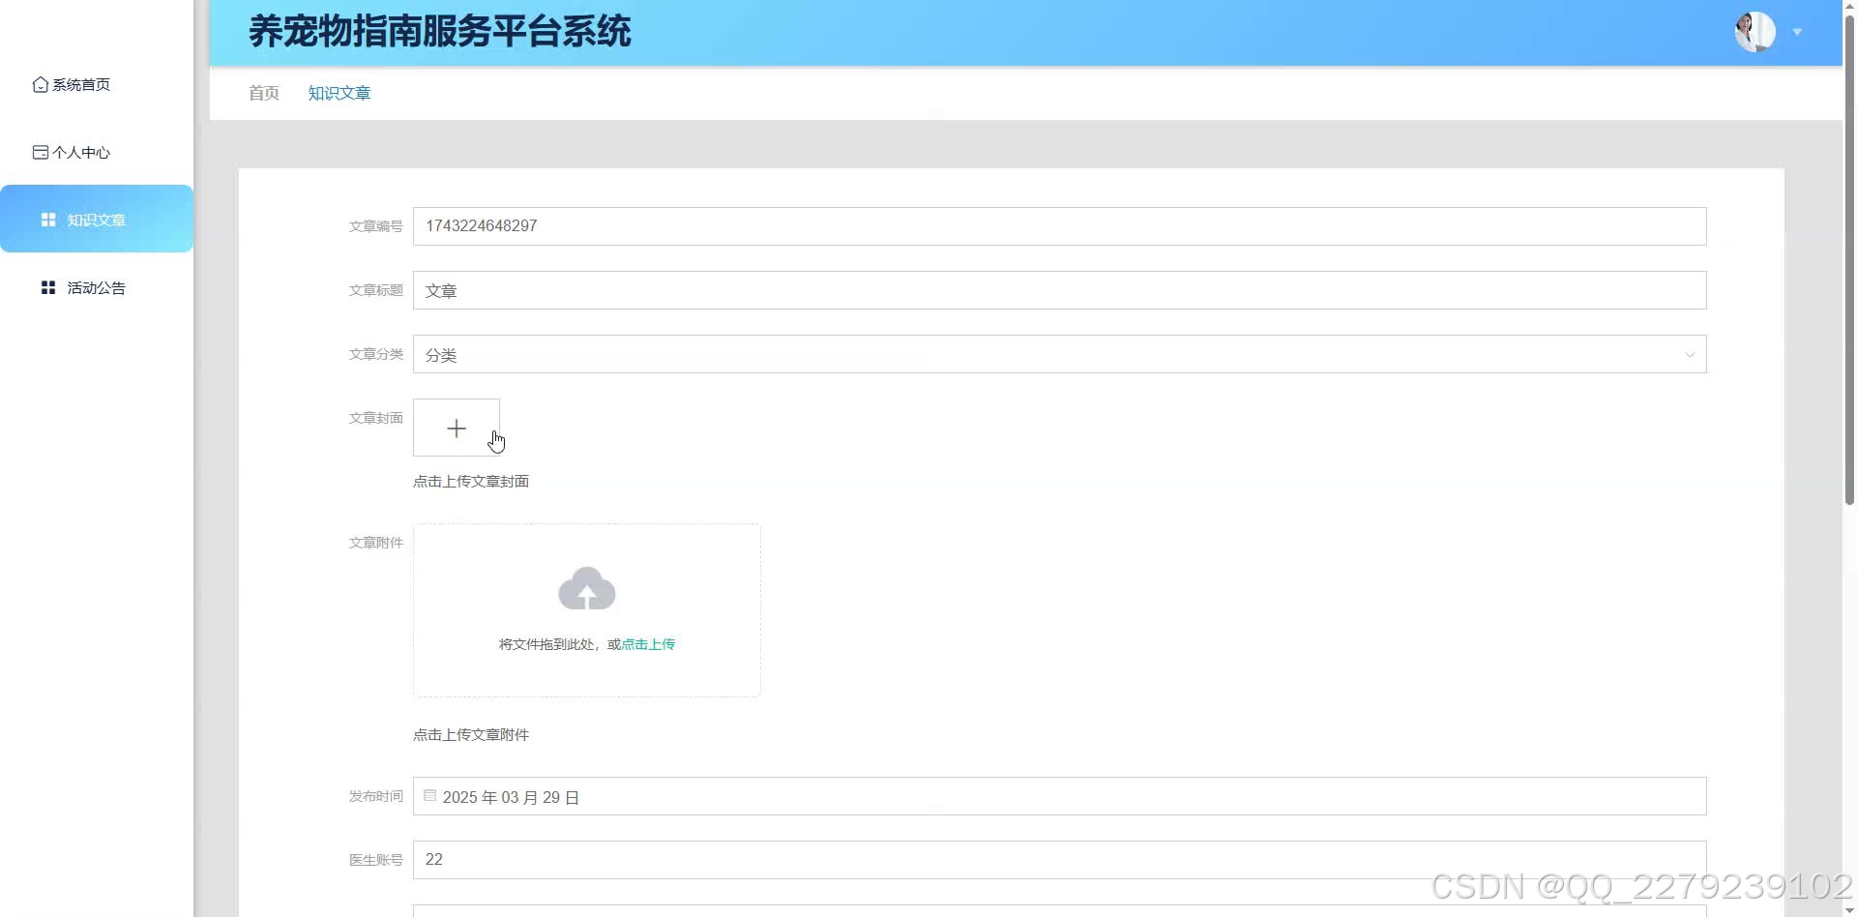The height and width of the screenshot is (917, 1857).
Task: Click the calendar icon in 发布时间 field
Action: pyautogui.click(x=429, y=795)
